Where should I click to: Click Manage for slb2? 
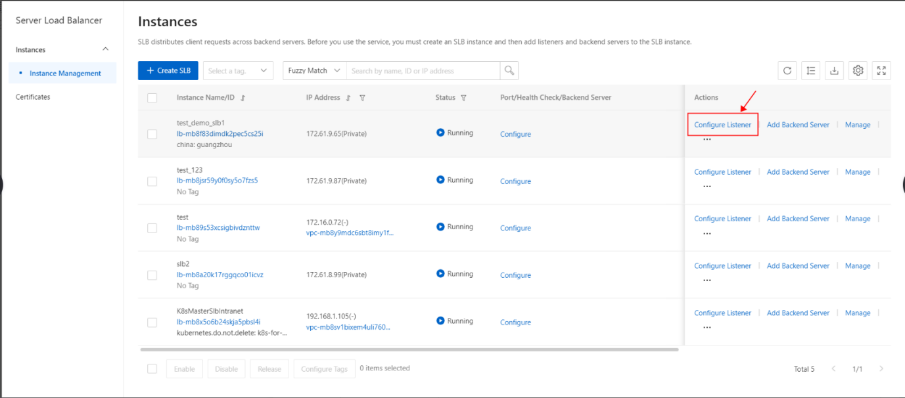tap(858, 266)
